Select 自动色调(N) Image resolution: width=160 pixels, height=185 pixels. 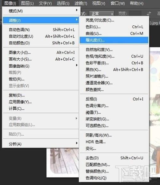[x=41, y=29]
